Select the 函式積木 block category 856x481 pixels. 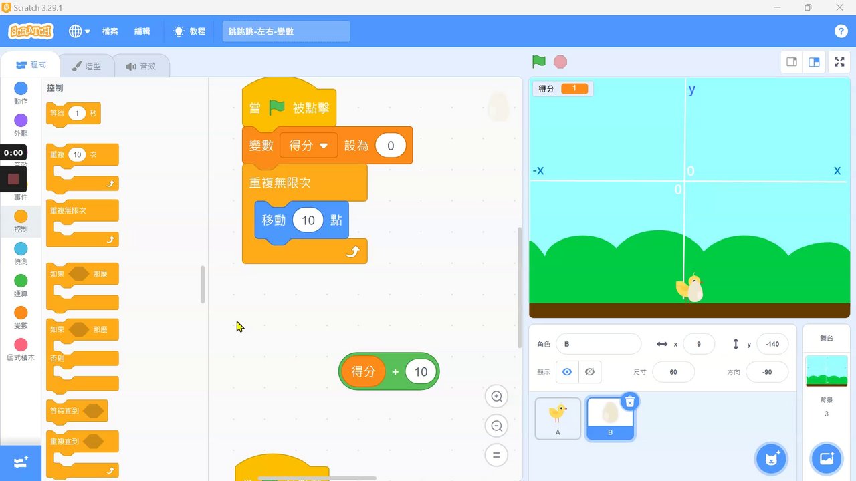click(21, 349)
